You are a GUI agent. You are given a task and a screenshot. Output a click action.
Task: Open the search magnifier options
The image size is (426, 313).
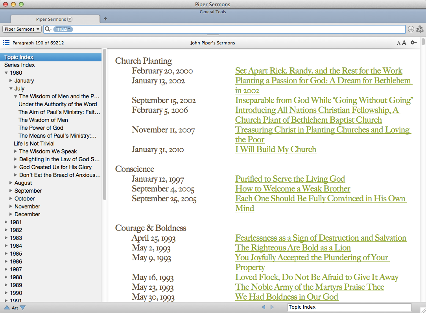48,29
